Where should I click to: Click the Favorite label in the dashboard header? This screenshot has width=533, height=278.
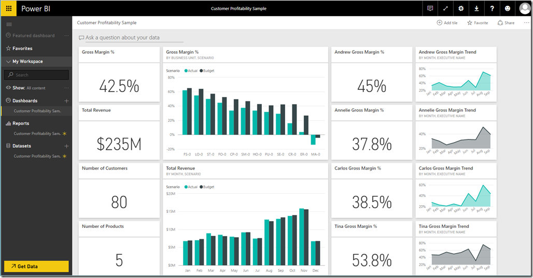click(481, 23)
